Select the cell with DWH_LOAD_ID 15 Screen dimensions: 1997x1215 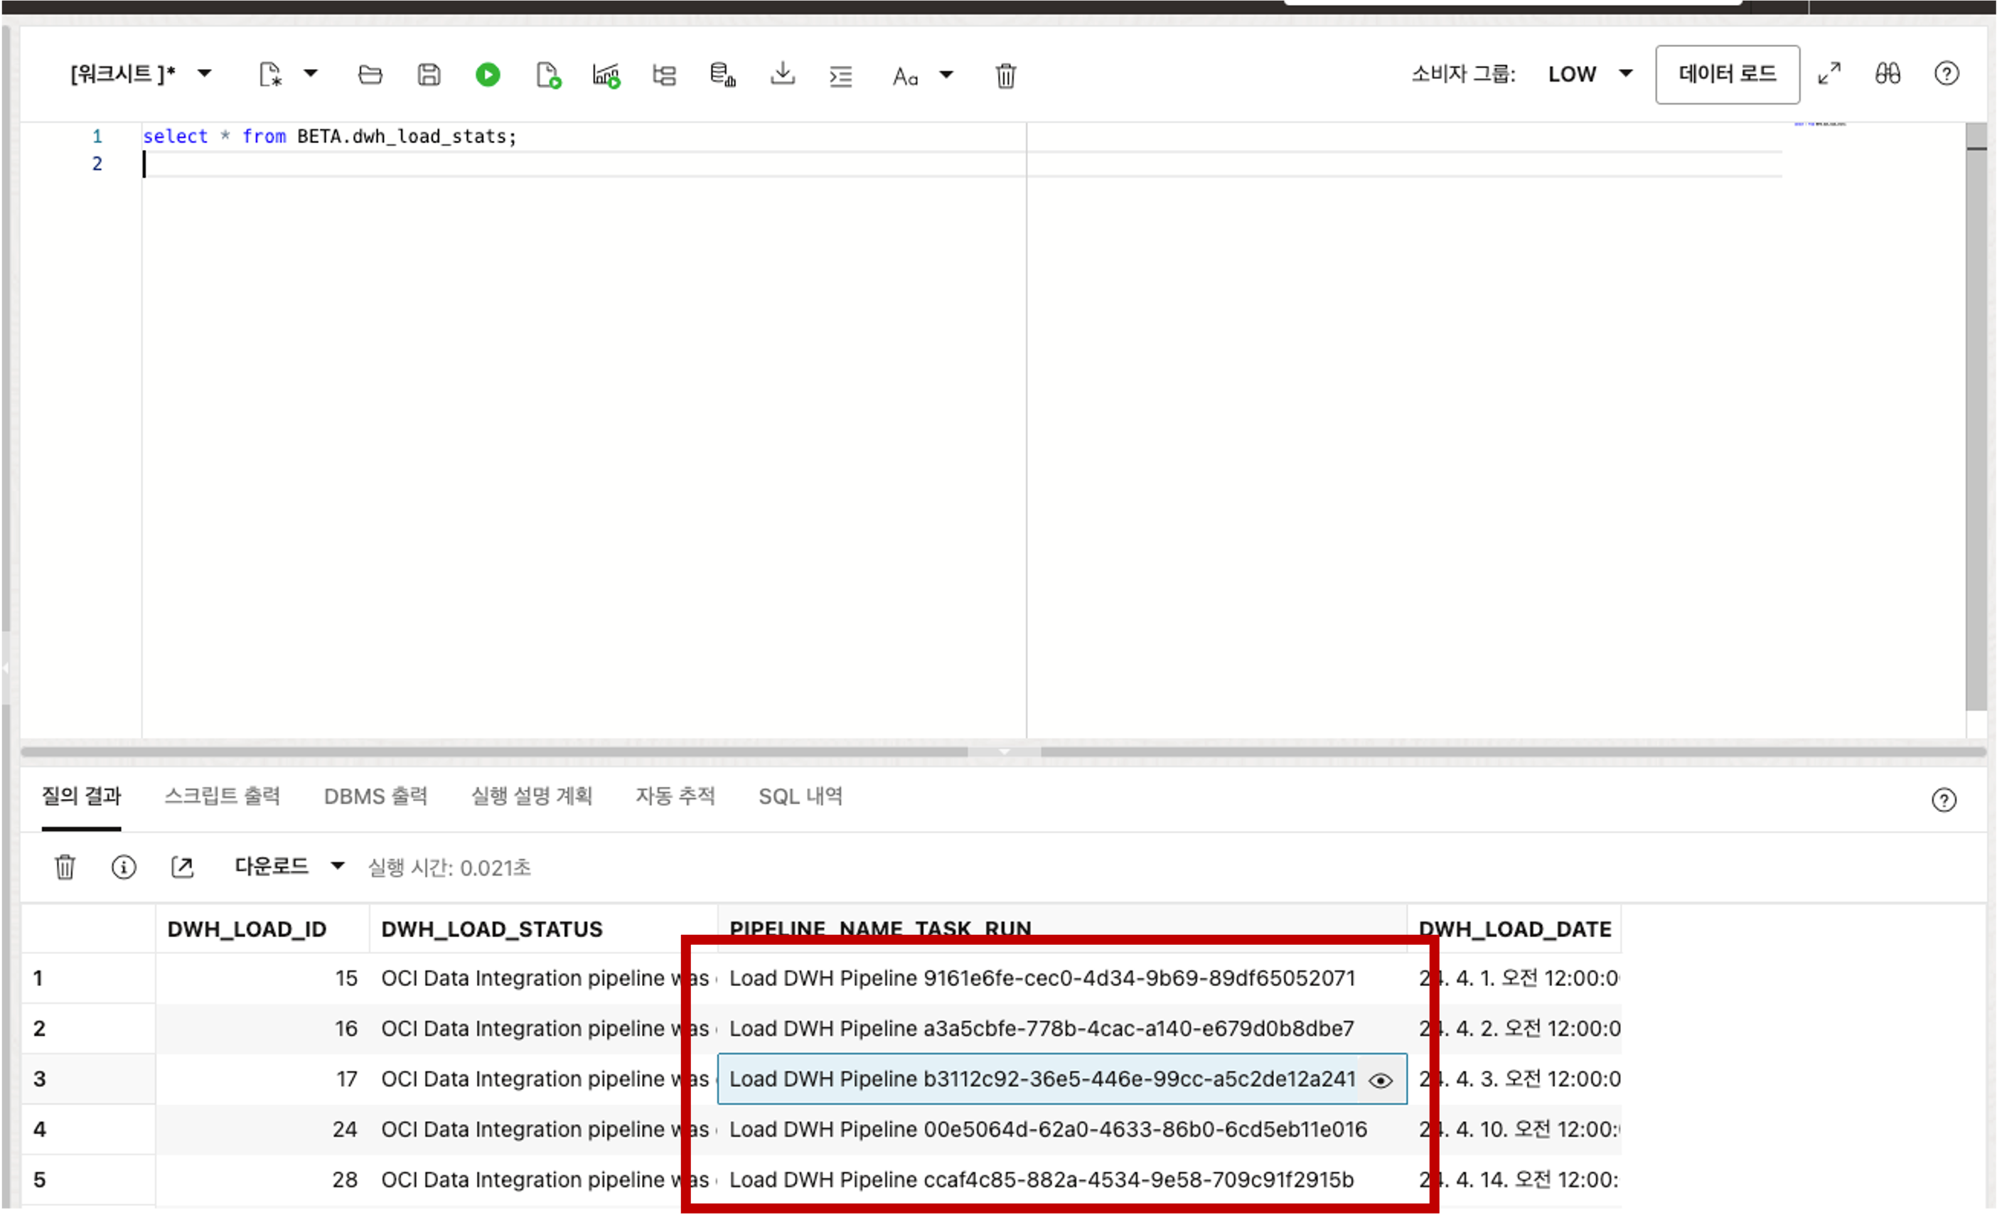point(262,978)
